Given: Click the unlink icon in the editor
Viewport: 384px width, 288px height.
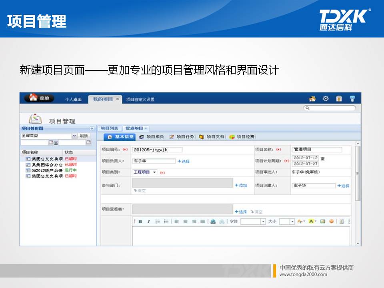Looking at the screenshot, I should point(222,221).
